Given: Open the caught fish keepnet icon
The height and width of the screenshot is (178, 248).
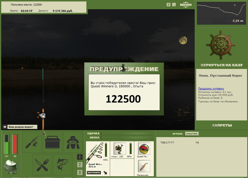Looking at the screenshot, I should (63, 165).
